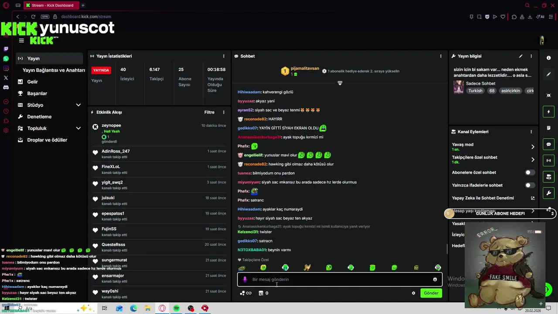Open X (Twitter) in Opera sidebar
Image resolution: width=558 pixels, height=314 pixels.
(6, 78)
